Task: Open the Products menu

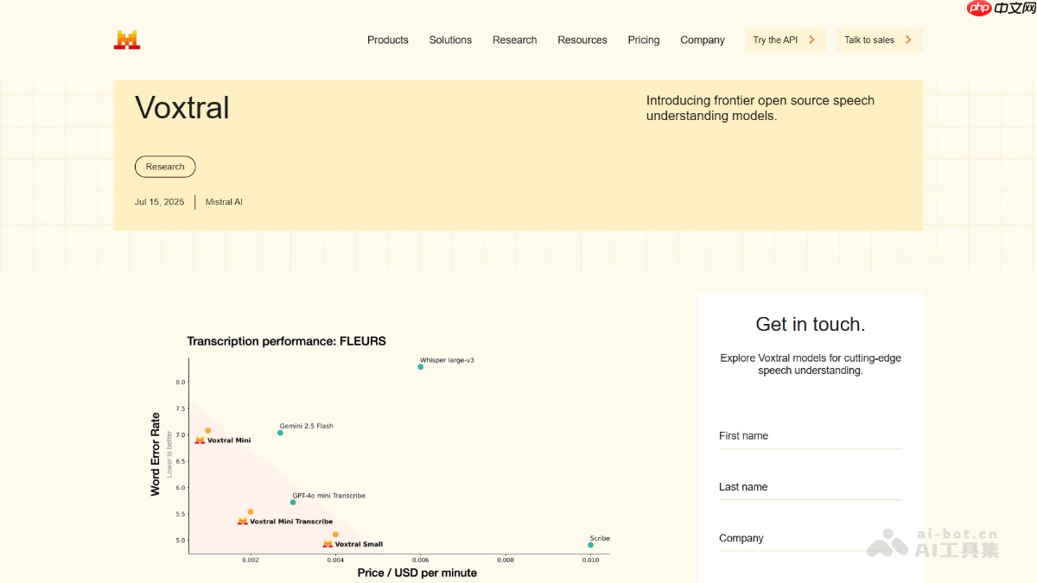Action: (x=387, y=40)
